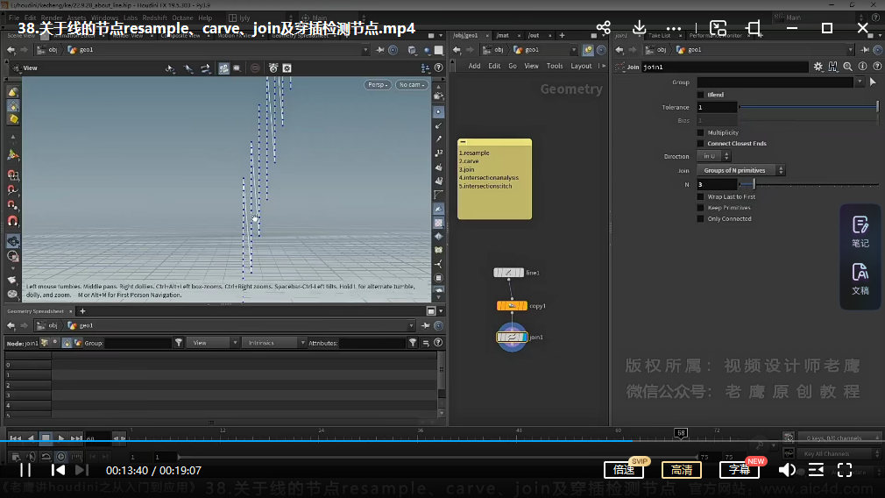Click the yellow sticky note
This screenshot has height=498, width=885.
[494, 179]
